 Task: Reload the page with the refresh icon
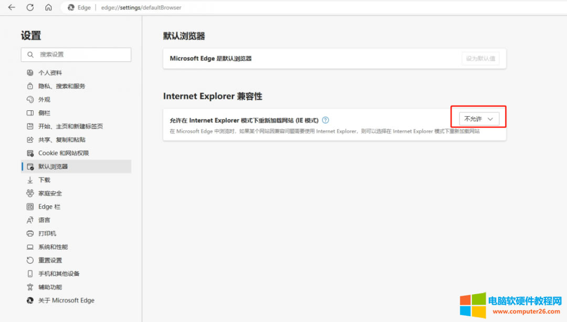tap(30, 7)
